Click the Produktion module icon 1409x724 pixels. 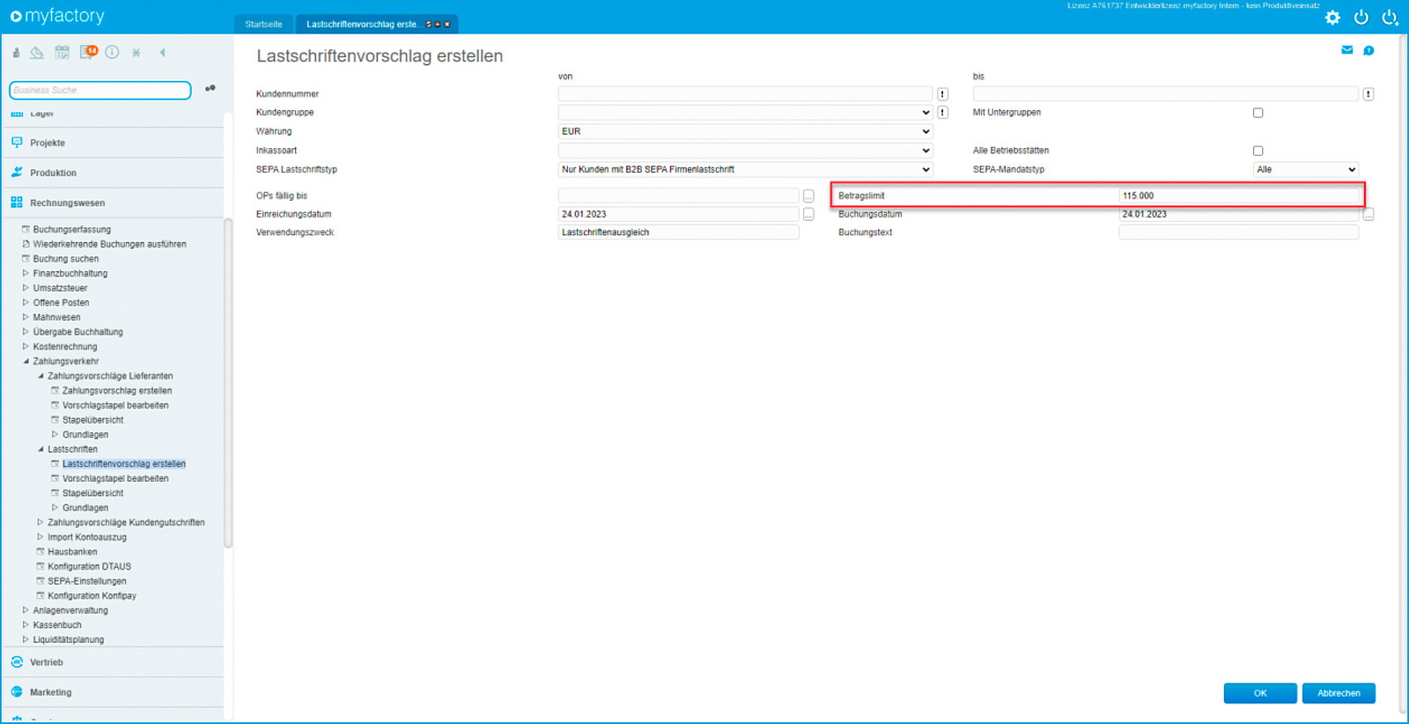[x=17, y=173]
